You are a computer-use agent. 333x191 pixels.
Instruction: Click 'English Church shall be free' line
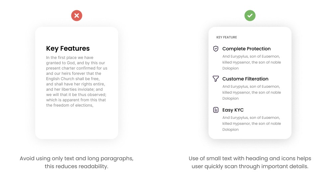pos(73,79)
